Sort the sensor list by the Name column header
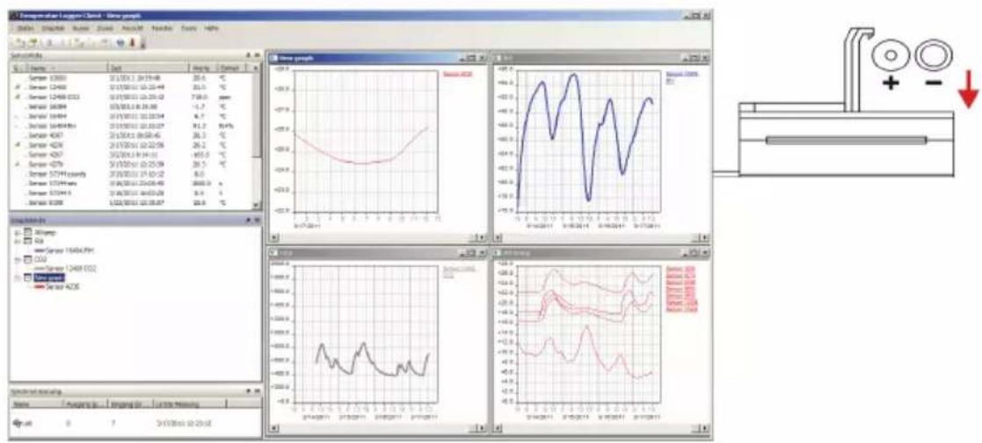The height and width of the screenshot is (443, 982). (x=66, y=67)
